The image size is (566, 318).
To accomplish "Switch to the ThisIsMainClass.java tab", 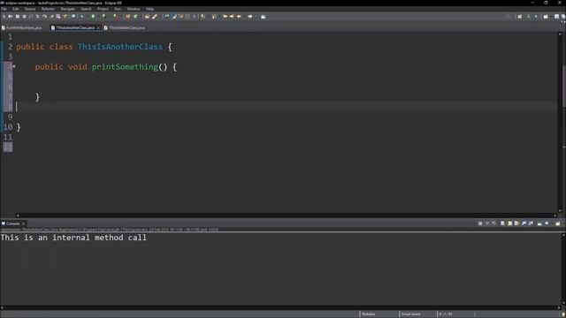I will (x=125, y=27).
